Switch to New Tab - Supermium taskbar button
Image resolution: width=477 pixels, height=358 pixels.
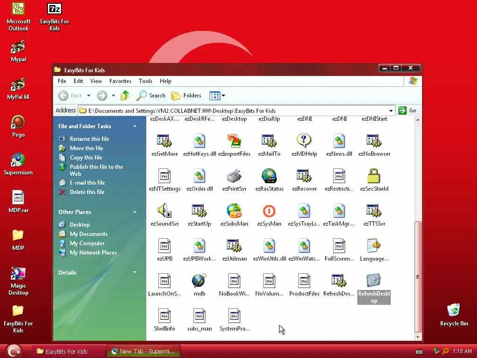143,351
